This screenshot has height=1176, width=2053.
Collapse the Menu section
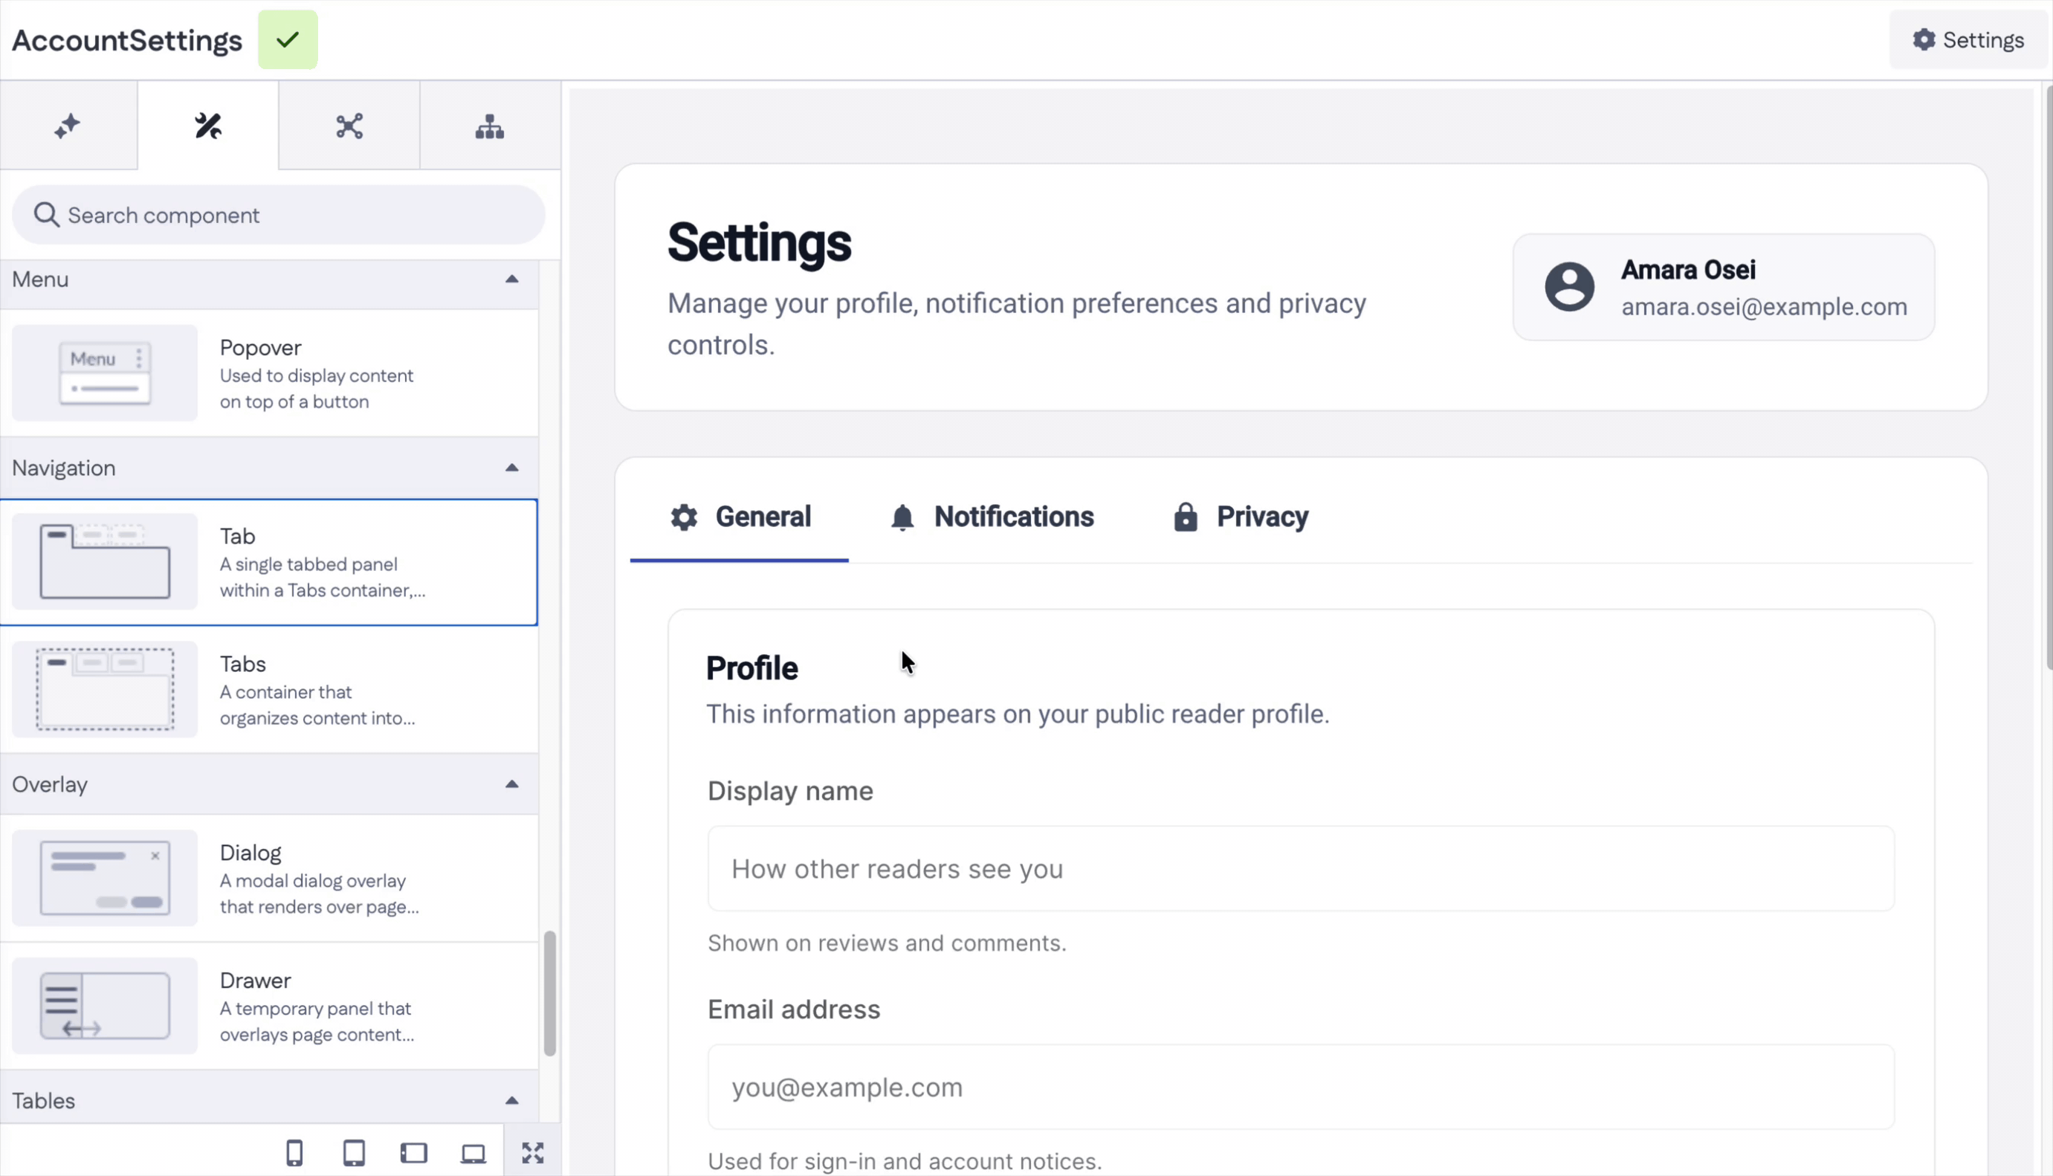click(512, 280)
